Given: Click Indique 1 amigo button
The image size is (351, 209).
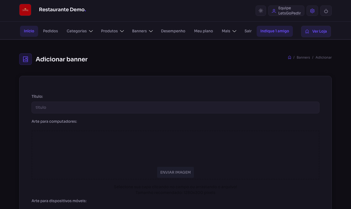Looking at the screenshot, I should 275,31.
